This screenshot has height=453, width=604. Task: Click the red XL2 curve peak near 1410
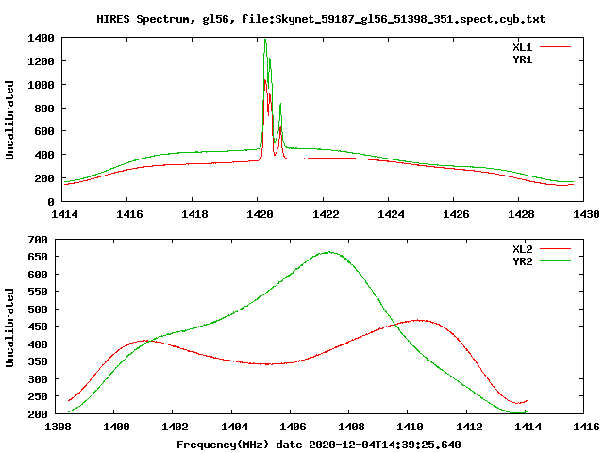point(418,320)
